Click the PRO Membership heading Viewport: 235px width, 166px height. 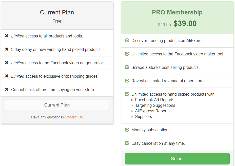(x=177, y=12)
